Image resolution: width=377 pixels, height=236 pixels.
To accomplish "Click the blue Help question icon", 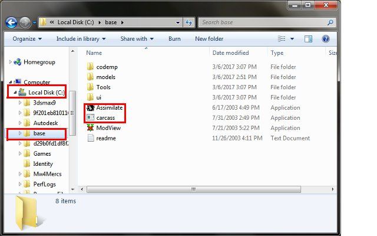I will point(326,39).
